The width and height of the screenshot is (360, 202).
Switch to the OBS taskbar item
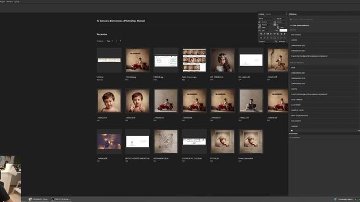tap(61, 199)
